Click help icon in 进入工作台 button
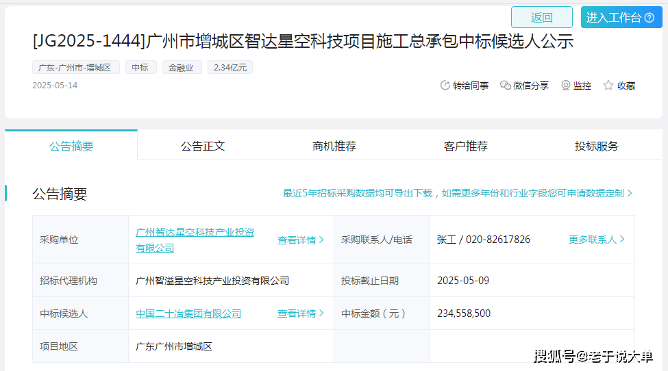The width and height of the screenshot is (668, 371). (649, 18)
